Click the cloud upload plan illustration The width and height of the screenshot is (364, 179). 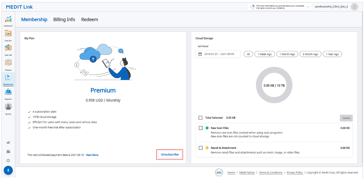[105, 62]
